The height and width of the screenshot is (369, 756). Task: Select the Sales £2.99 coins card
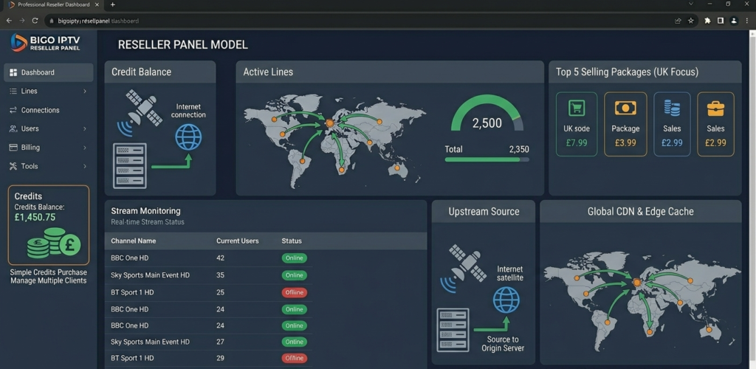pyautogui.click(x=672, y=124)
